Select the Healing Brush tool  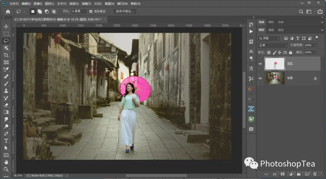pyautogui.click(x=6, y=77)
